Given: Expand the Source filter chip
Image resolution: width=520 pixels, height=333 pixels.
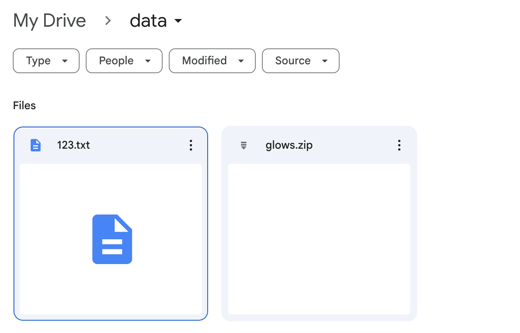Looking at the screenshot, I should pyautogui.click(x=301, y=61).
